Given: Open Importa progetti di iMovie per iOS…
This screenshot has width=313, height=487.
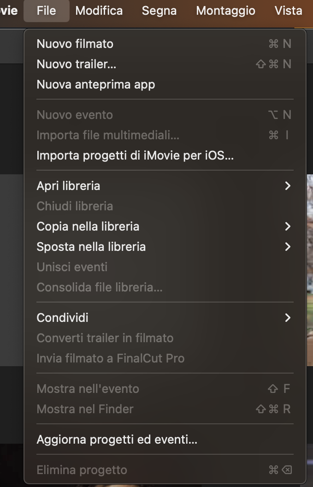Looking at the screenshot, I should coord(165,155).
